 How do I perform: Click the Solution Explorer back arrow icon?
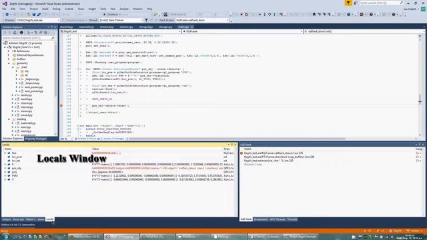click(5, 33)
